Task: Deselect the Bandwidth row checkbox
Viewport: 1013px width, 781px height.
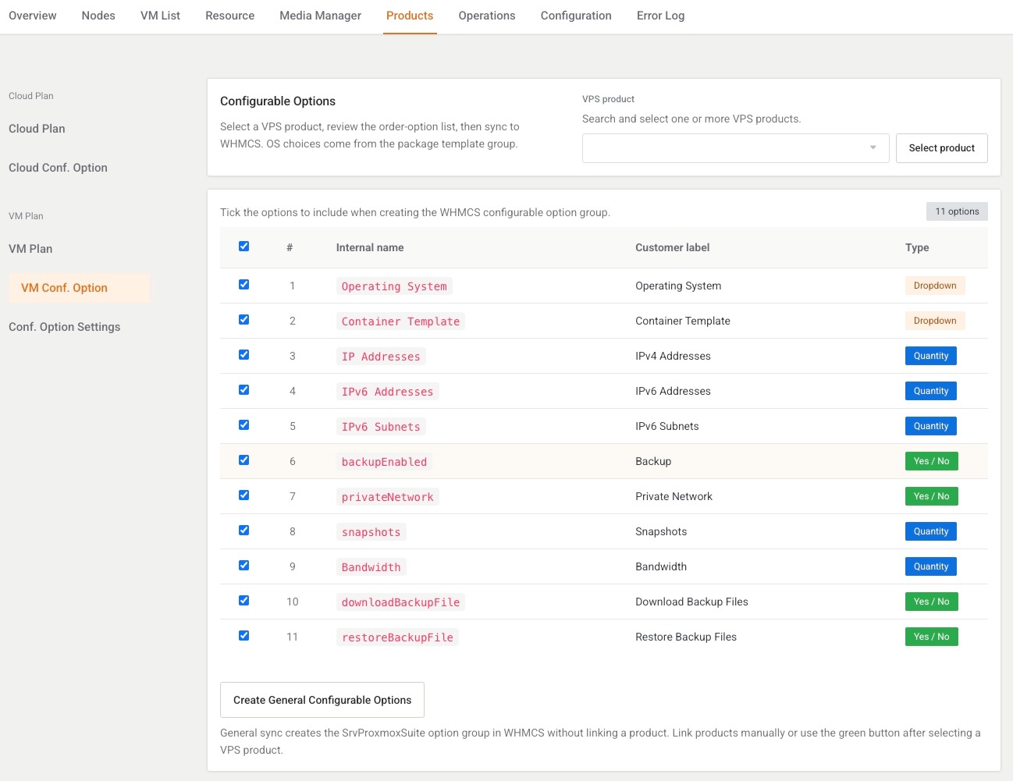Action: point(243,566)
